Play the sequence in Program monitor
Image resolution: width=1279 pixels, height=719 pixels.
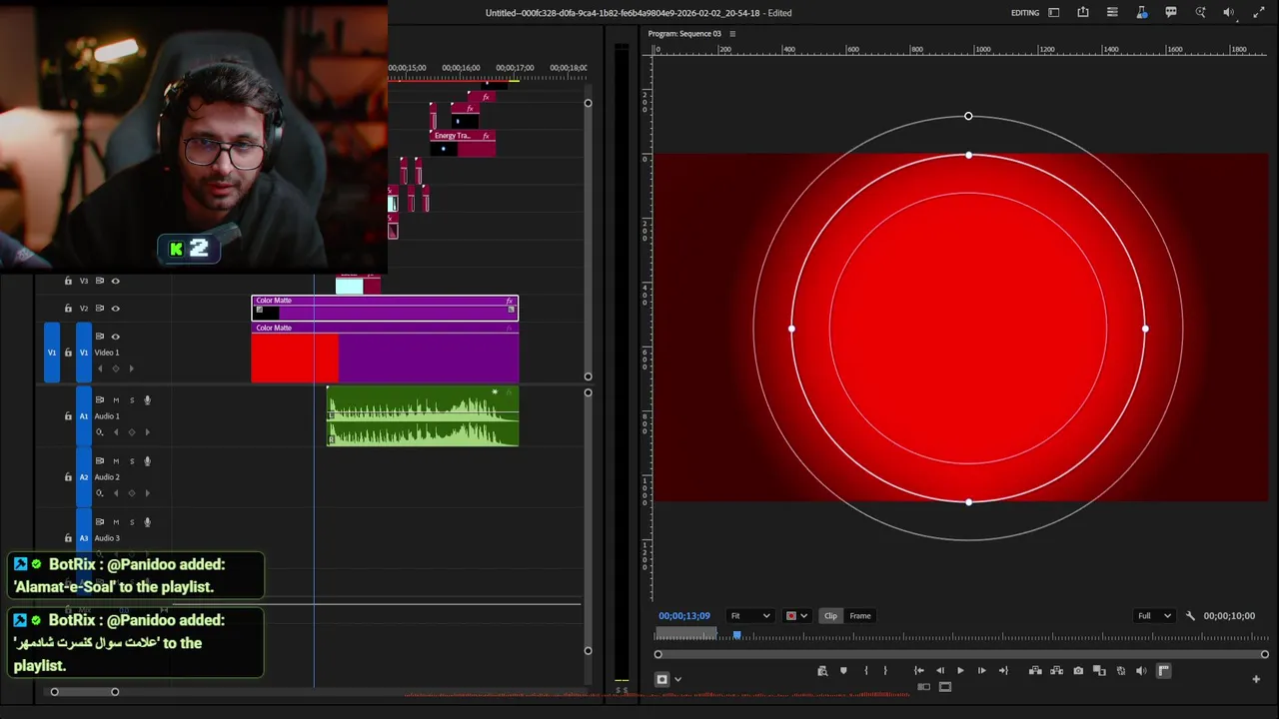(x=960, y=671)
